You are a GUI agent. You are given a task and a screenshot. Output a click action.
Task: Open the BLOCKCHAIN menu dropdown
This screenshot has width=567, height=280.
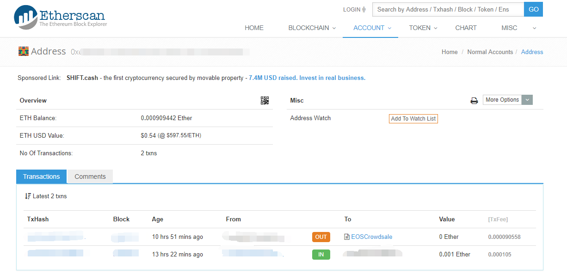pyautogui.click(x=312, y=28)
